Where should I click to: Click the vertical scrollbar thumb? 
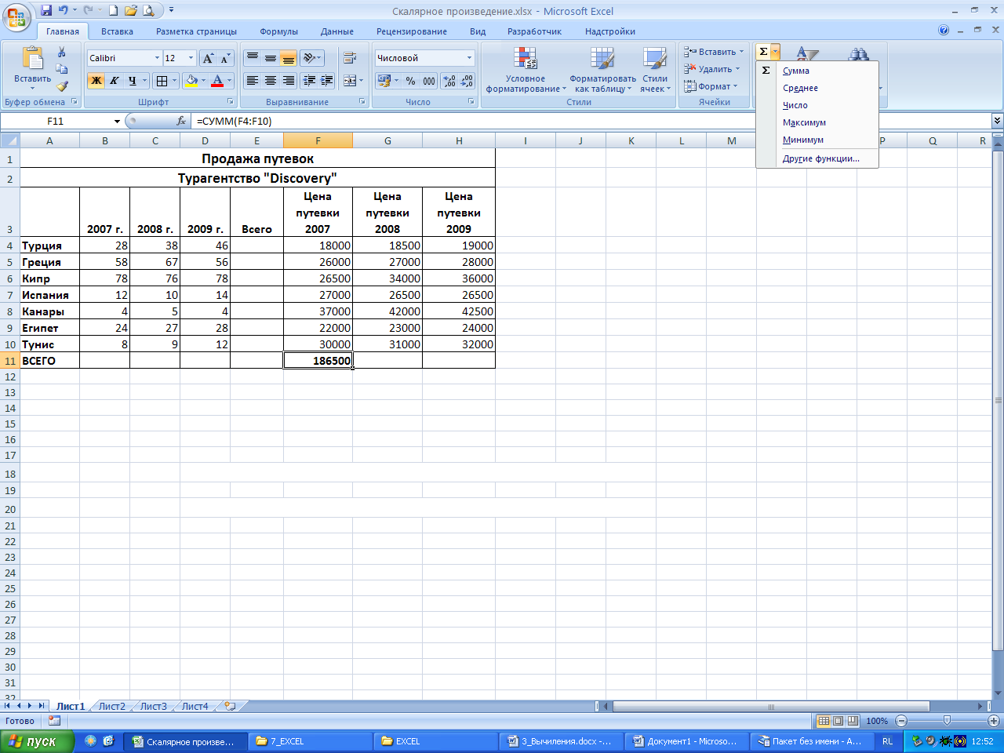[998, 400]
